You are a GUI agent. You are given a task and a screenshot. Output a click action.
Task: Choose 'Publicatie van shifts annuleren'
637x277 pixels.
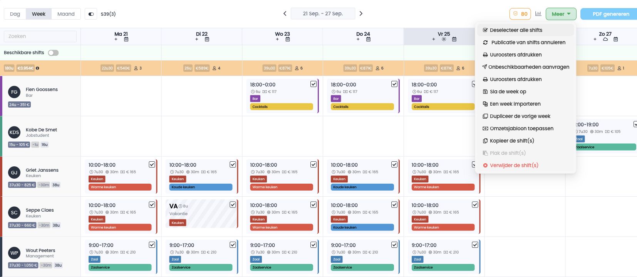tap(526, 42)
